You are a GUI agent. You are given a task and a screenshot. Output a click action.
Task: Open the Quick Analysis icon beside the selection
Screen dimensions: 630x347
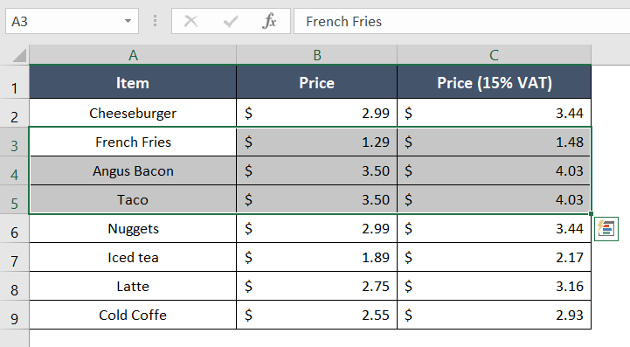606,229
